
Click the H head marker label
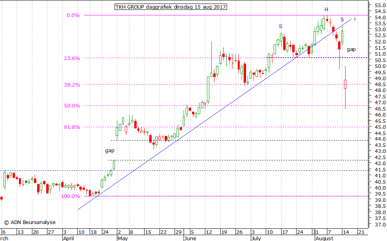[x=326, y=9]
